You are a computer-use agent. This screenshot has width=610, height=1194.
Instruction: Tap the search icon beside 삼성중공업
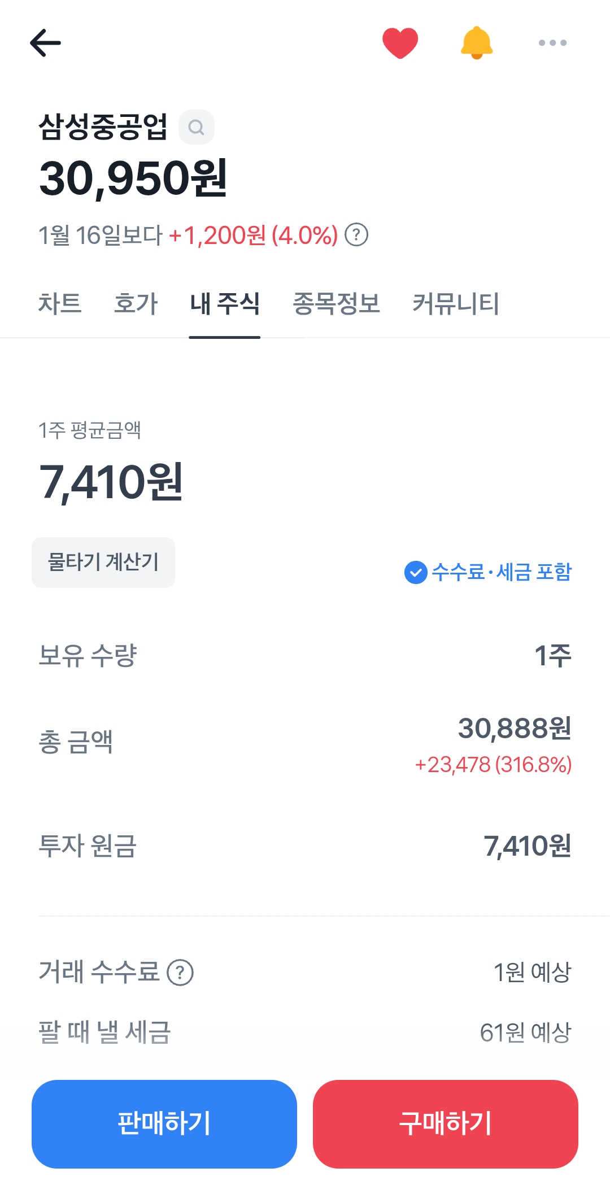click(196, 128)
